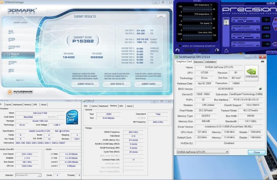Click GPU Clock value 721 MHz in GPU-Z

[202, 132]
